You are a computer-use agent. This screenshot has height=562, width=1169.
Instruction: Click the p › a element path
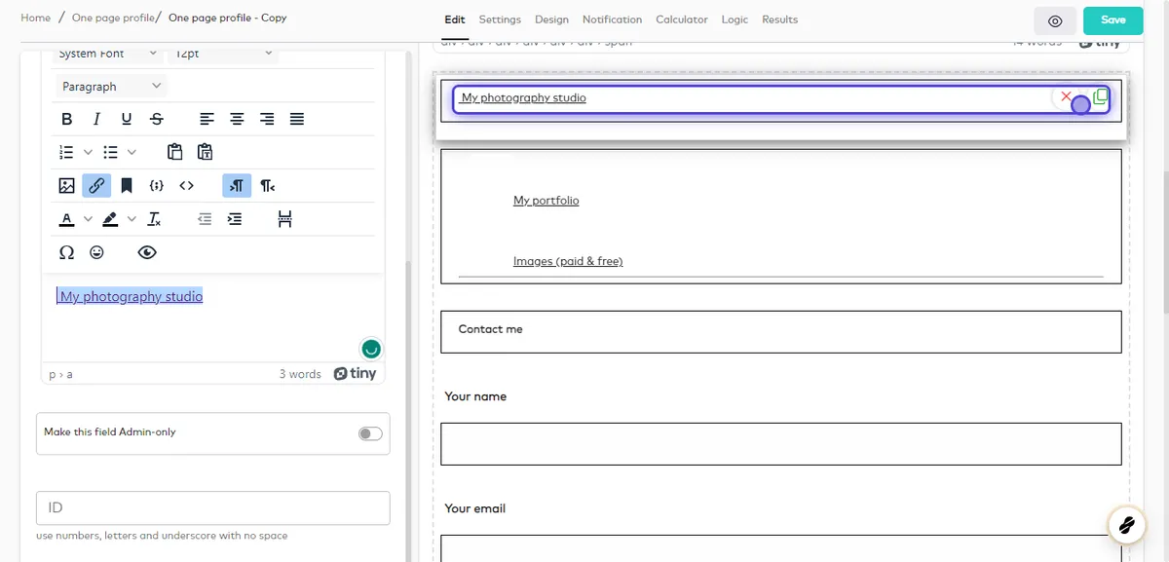pos(61,374)
